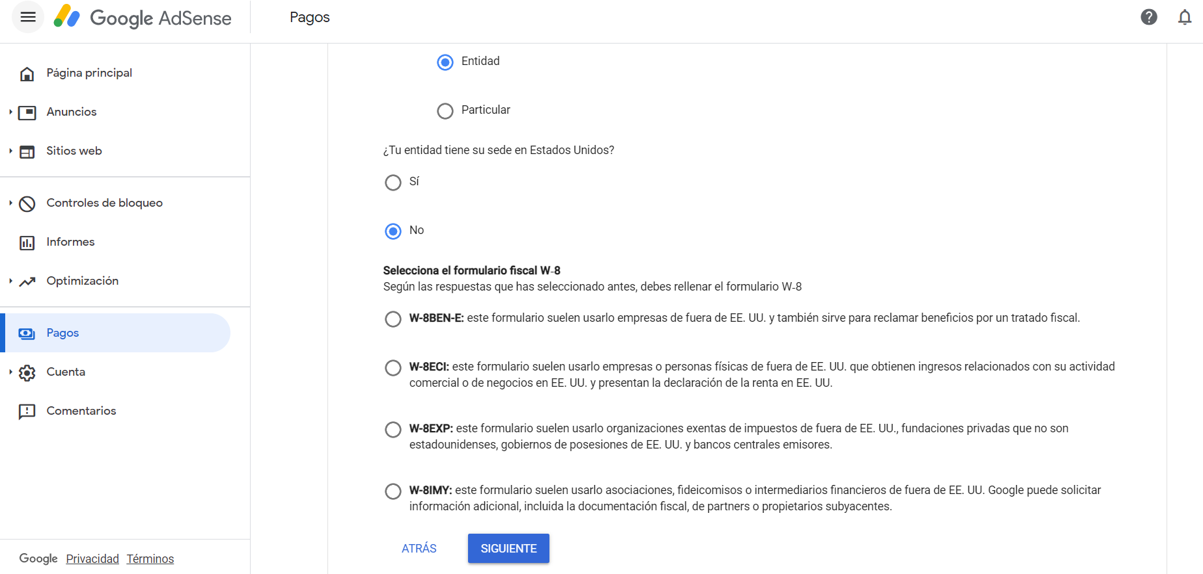This screenshot has height=574, width=1203.
Task: Click the ATRÁS button
Action: click(x=419, y=549)
